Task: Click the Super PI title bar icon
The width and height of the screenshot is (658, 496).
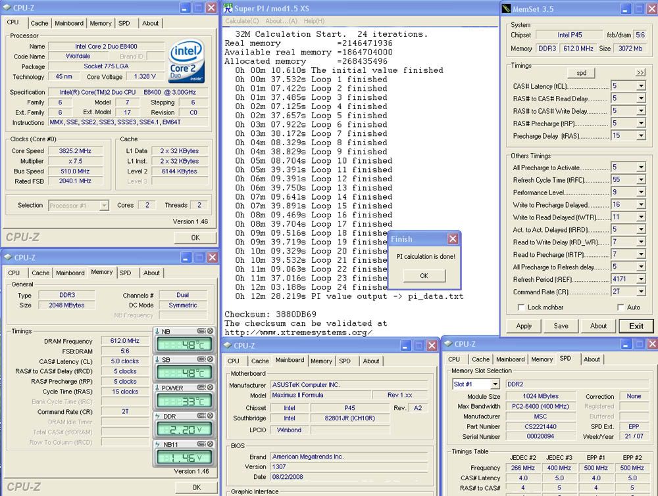Action: (x=228, y=7)
